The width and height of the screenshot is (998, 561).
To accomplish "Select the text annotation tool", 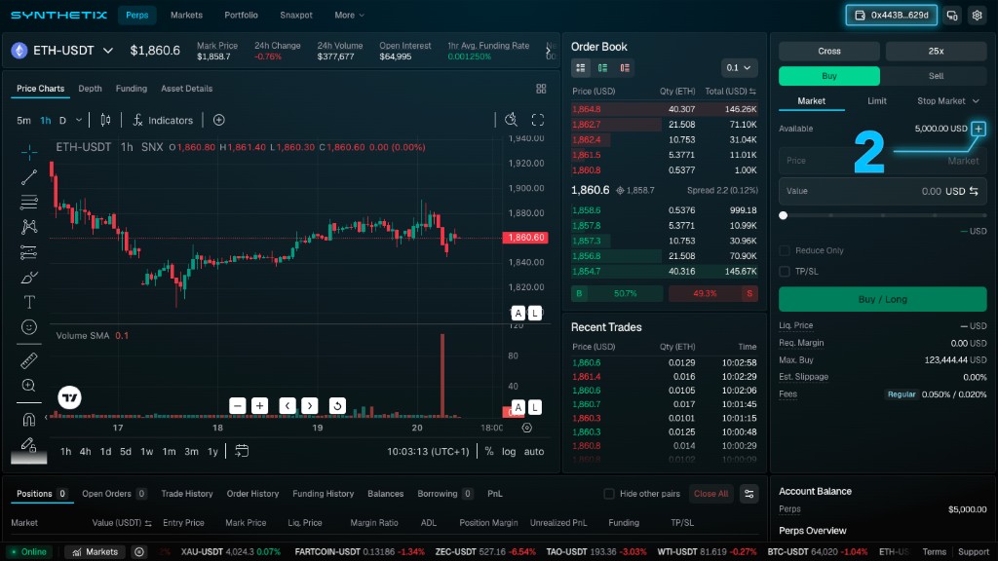I will [x=28, y=302].
